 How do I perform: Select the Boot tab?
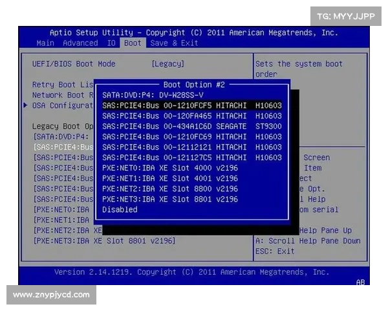[133, 43]
